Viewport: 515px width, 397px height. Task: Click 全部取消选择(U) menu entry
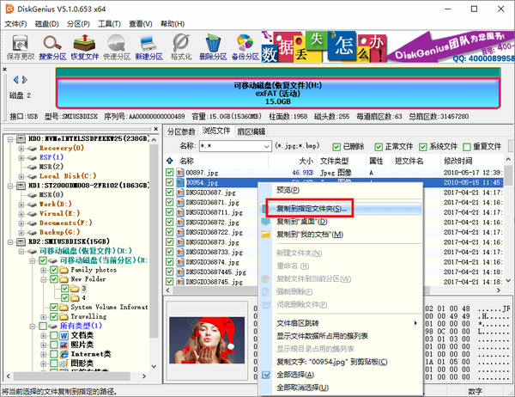point(302,388)
